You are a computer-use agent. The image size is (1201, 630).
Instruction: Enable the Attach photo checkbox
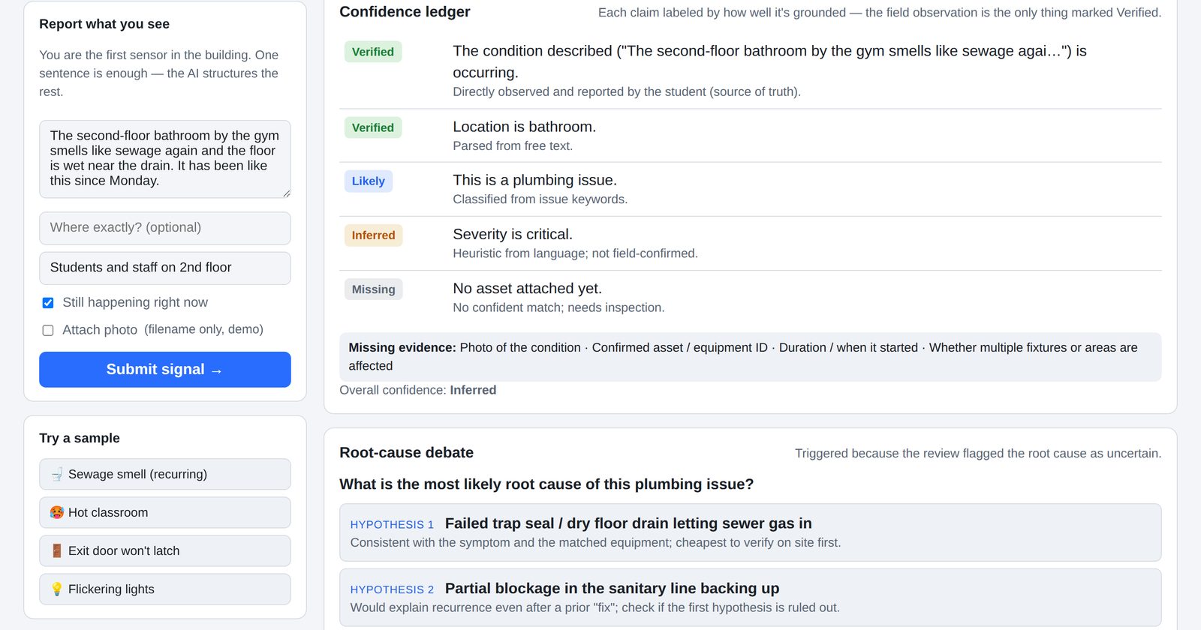[x=48, y=330]
